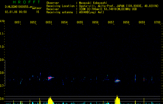Click the 0659 time axis marker
Screen dimensions: 163x104
(x=142, y=22)
